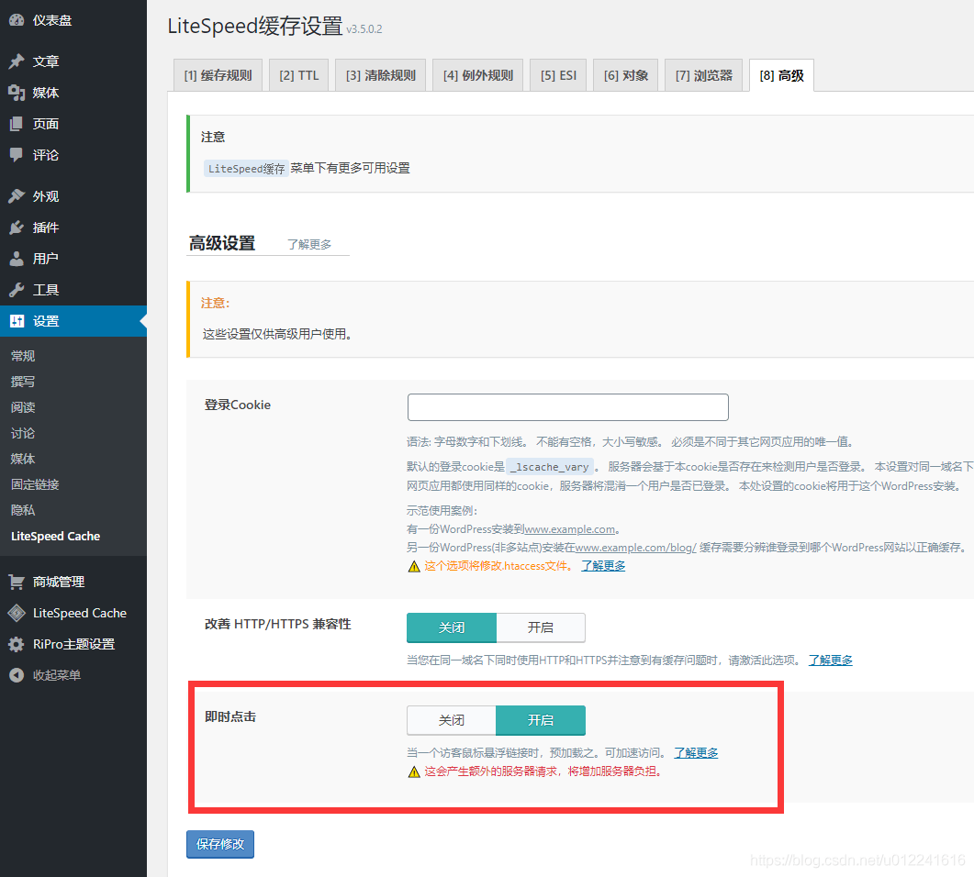The image size is (974, 877).
Task: Open 了解更多 link after .htaccess warning
Action: (603, 566)
